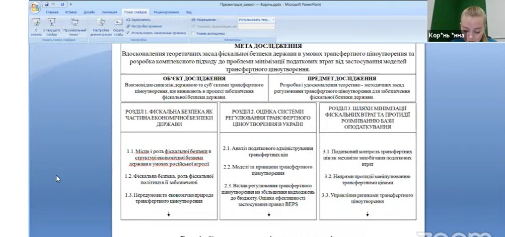
Task: Undo last action in Quick Access toolbar
Action: 54,4
